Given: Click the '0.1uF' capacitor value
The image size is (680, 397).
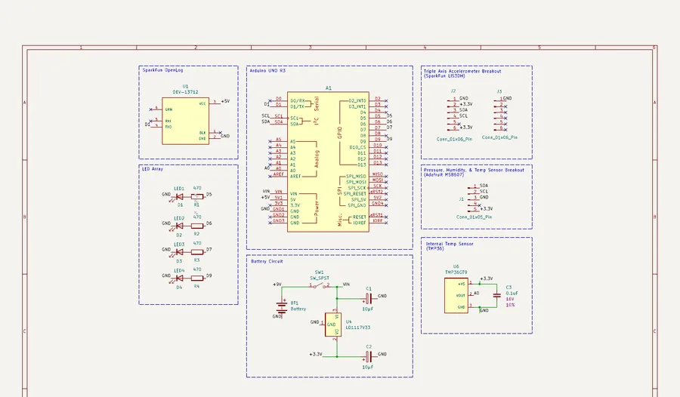Looking at the screenshot, I should pos(512,293).
